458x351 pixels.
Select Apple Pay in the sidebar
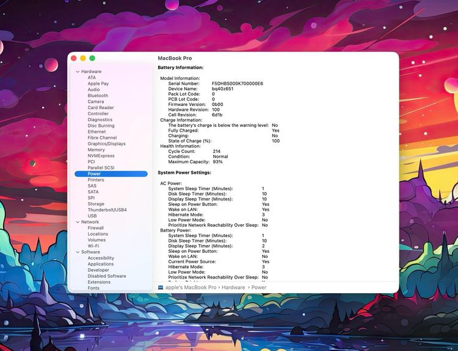[x=98, y=83]
